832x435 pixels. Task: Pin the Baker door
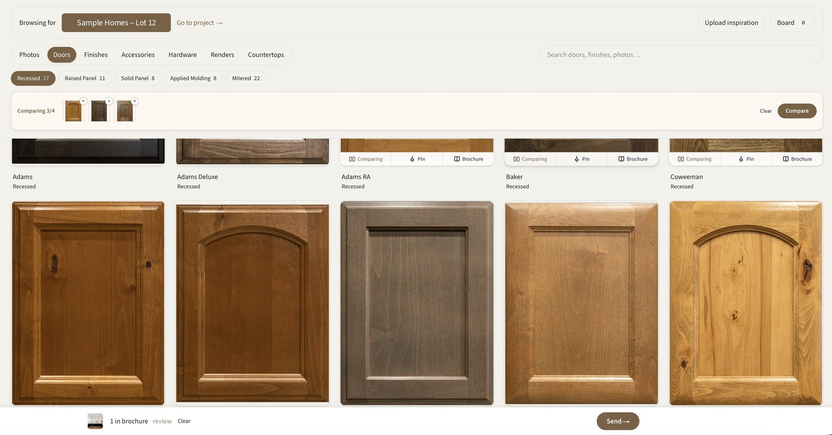[x=581, y=159]
